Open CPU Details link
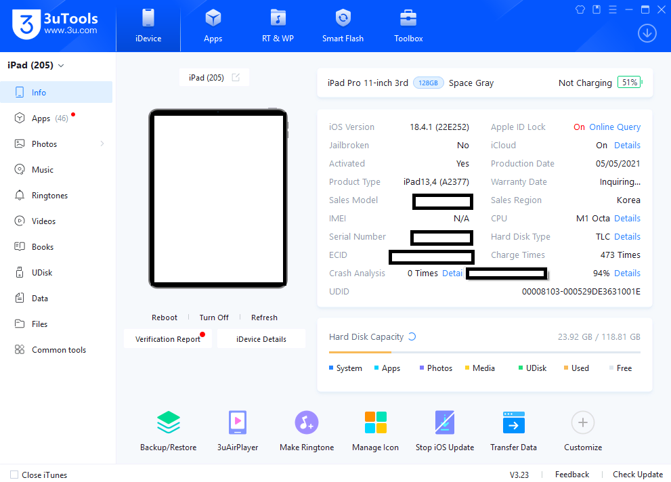The width and height of the screenshot is (671, 482). pyautogui.click(x=627, y=219)
